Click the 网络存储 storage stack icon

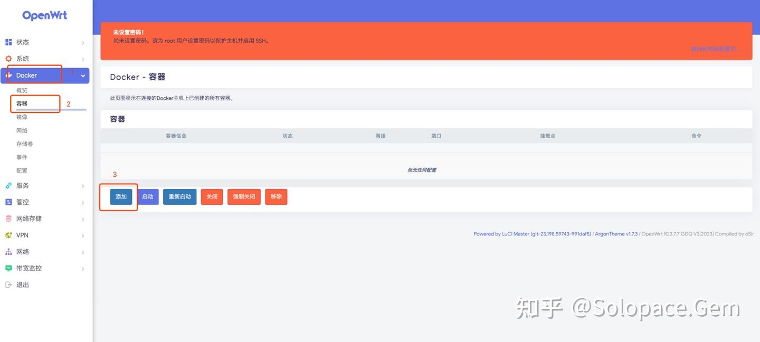[8, 218]
